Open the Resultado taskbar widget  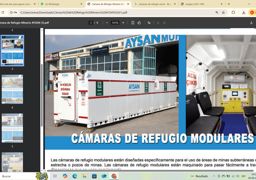(x=199, y=176)
